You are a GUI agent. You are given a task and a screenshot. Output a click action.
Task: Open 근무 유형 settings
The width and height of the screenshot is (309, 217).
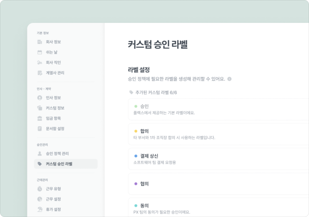[66, 189]
